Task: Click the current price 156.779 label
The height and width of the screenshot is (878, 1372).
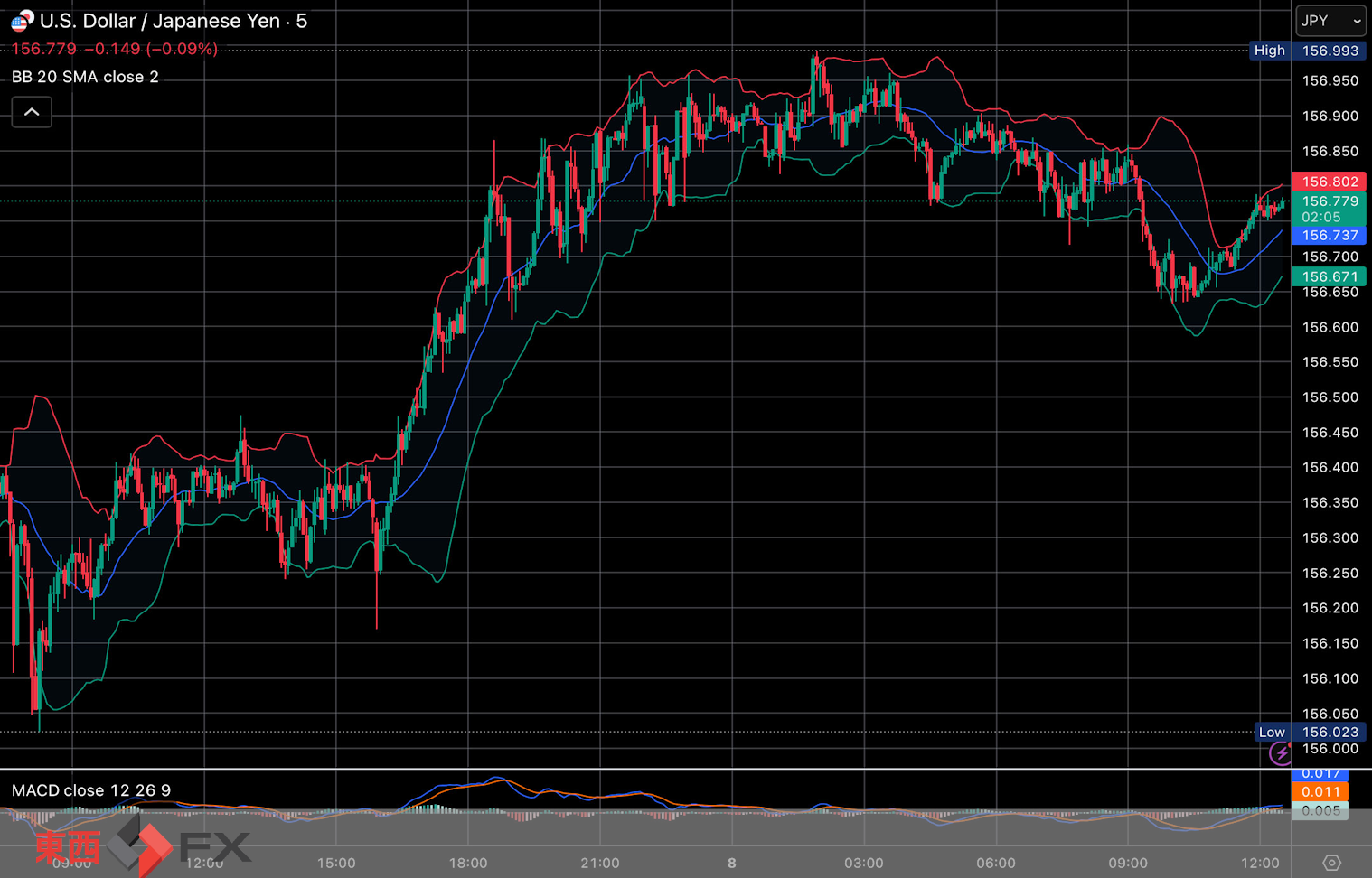Action: pyautogui.click(x=1330, y=201)
